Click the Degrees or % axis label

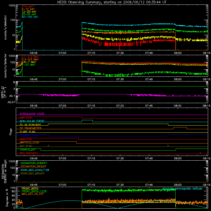coord(7,198)
